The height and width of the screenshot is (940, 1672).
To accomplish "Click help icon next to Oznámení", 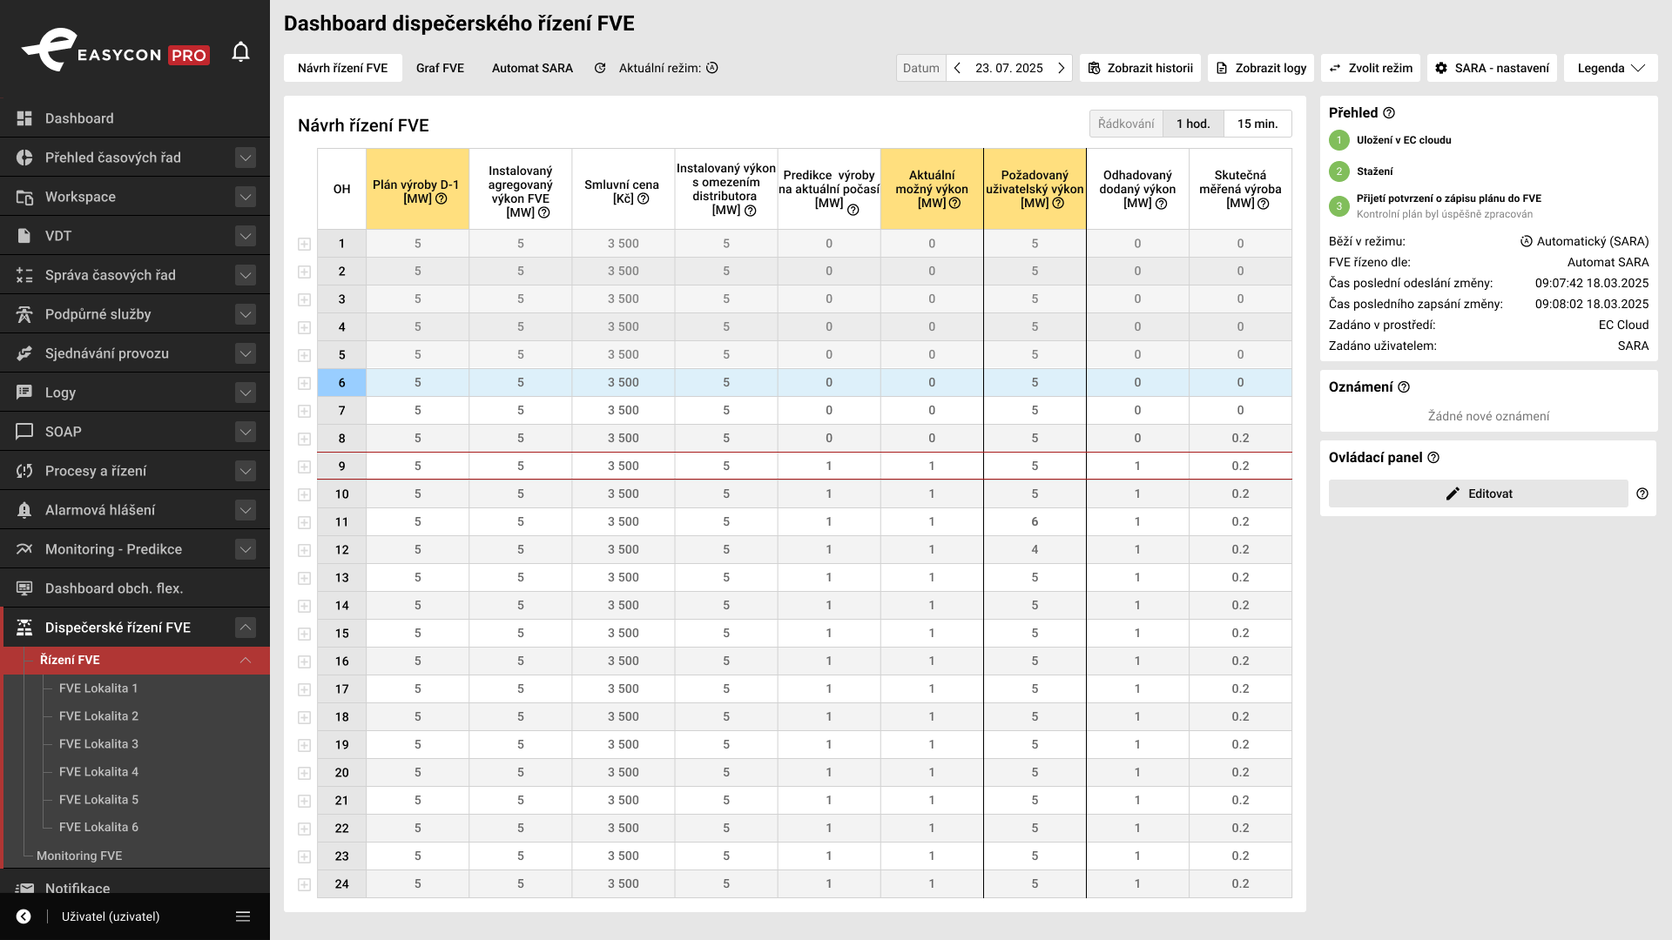I will point(1404,387).
